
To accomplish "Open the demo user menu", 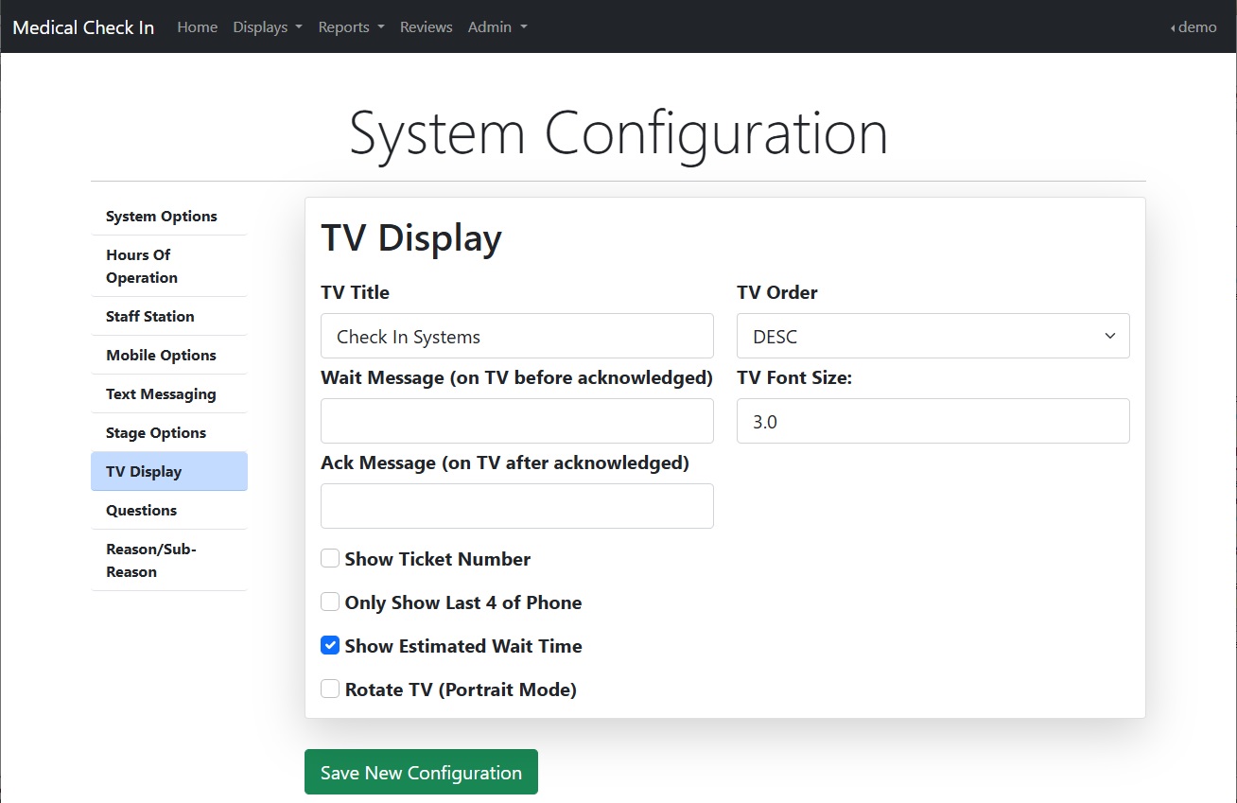I will [x=1193, y=26].
